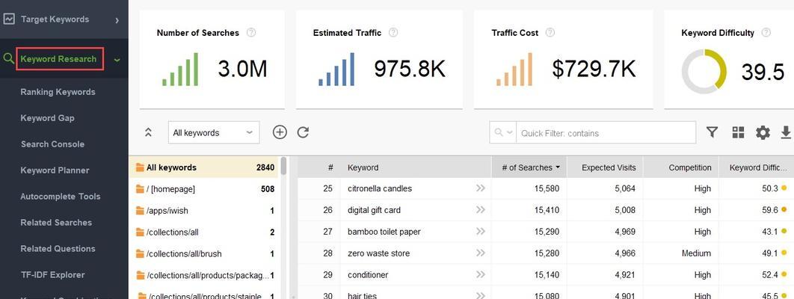This screenshot has width=794, height=299.
Task: Click the Keyword Difficulty column header
Action: click(757, 167)
